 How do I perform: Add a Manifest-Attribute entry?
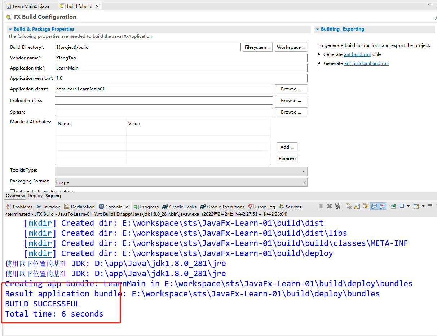coord(287,147)
